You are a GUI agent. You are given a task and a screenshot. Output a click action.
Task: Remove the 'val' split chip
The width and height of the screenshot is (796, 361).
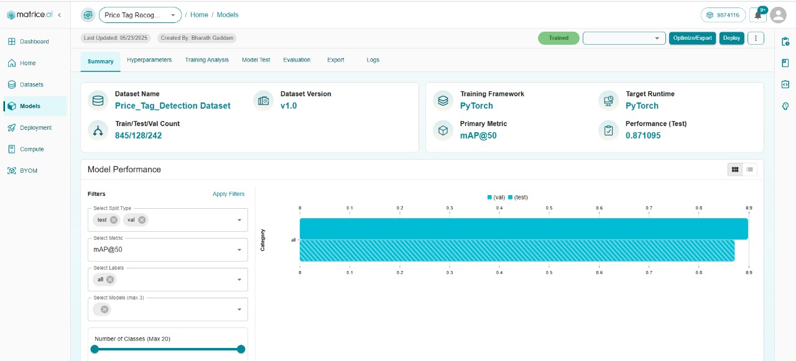[x=142, y=220]
